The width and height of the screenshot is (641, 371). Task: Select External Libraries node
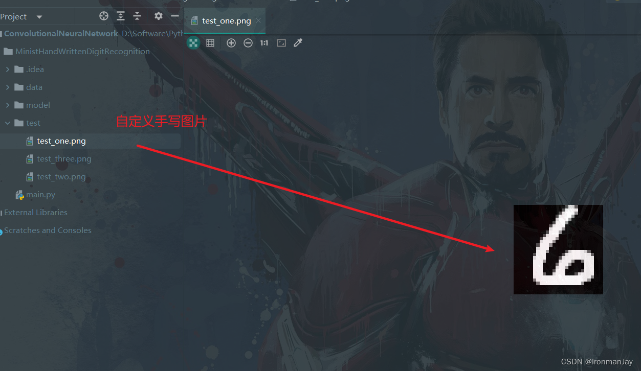coord(36,213)
